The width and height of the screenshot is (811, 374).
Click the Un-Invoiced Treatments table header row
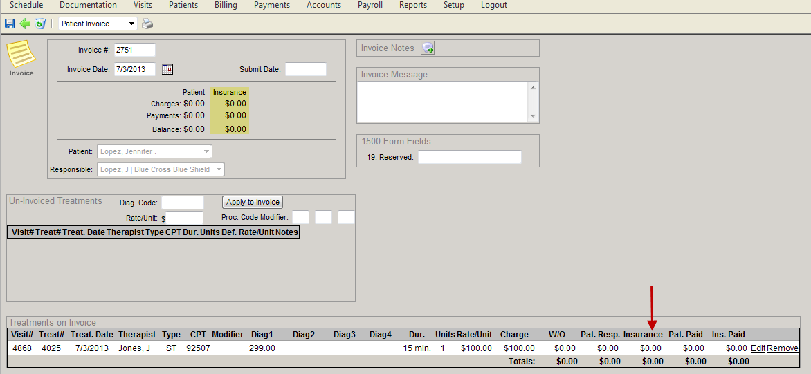tap(153, 232)
